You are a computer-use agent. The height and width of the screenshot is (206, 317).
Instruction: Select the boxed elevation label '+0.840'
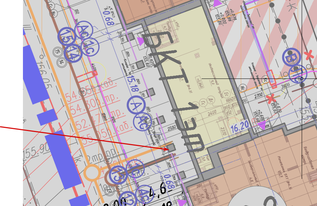(x=200, y=83)
